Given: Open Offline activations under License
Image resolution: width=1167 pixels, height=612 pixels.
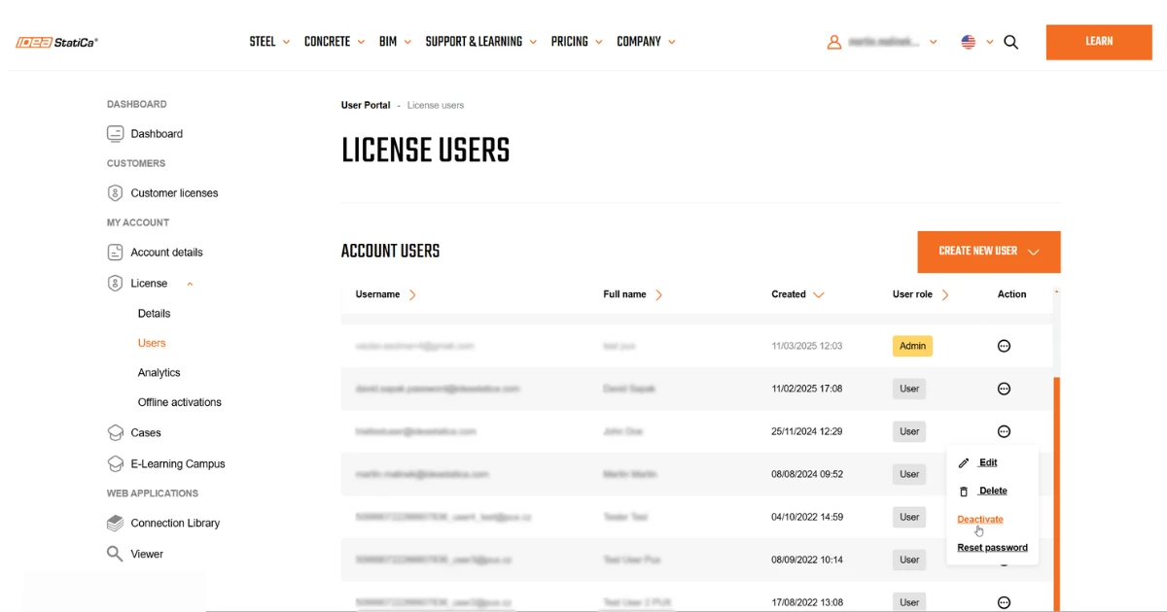Looking at the screenshot, I should click(179, 402).
